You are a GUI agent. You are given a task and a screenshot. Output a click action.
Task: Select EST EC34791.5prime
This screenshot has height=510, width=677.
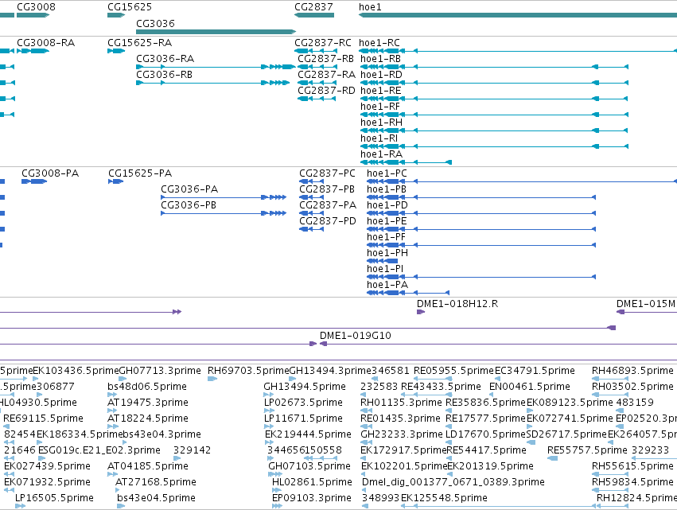[x=535, y=371]
